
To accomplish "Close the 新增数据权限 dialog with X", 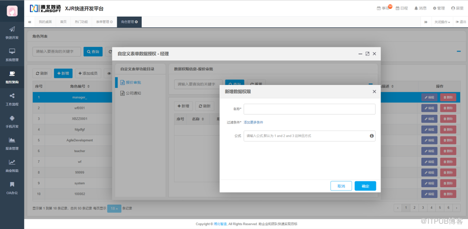I will [x=374, y=92].
